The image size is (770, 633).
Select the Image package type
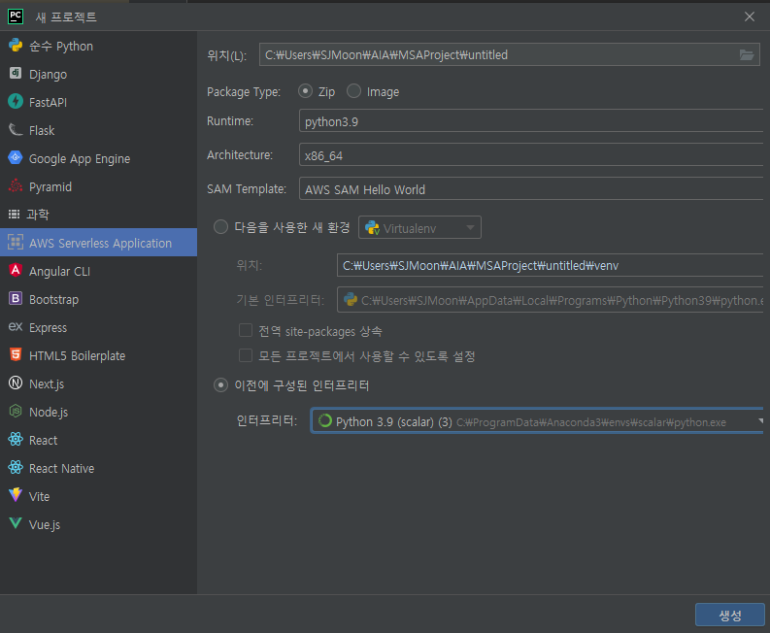click(353, 91)
